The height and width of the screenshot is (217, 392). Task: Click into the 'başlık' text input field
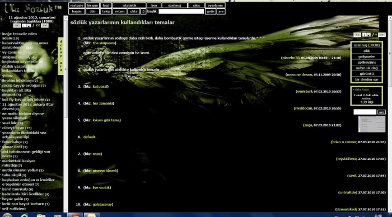pyautogui.click(x=181, y=12)
